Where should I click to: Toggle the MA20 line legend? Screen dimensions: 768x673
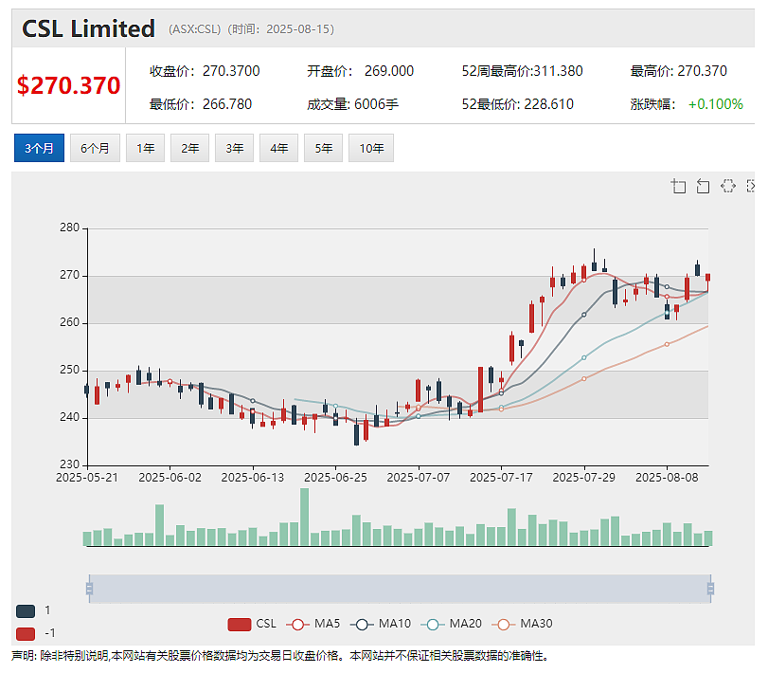click(x=451, y=624)
